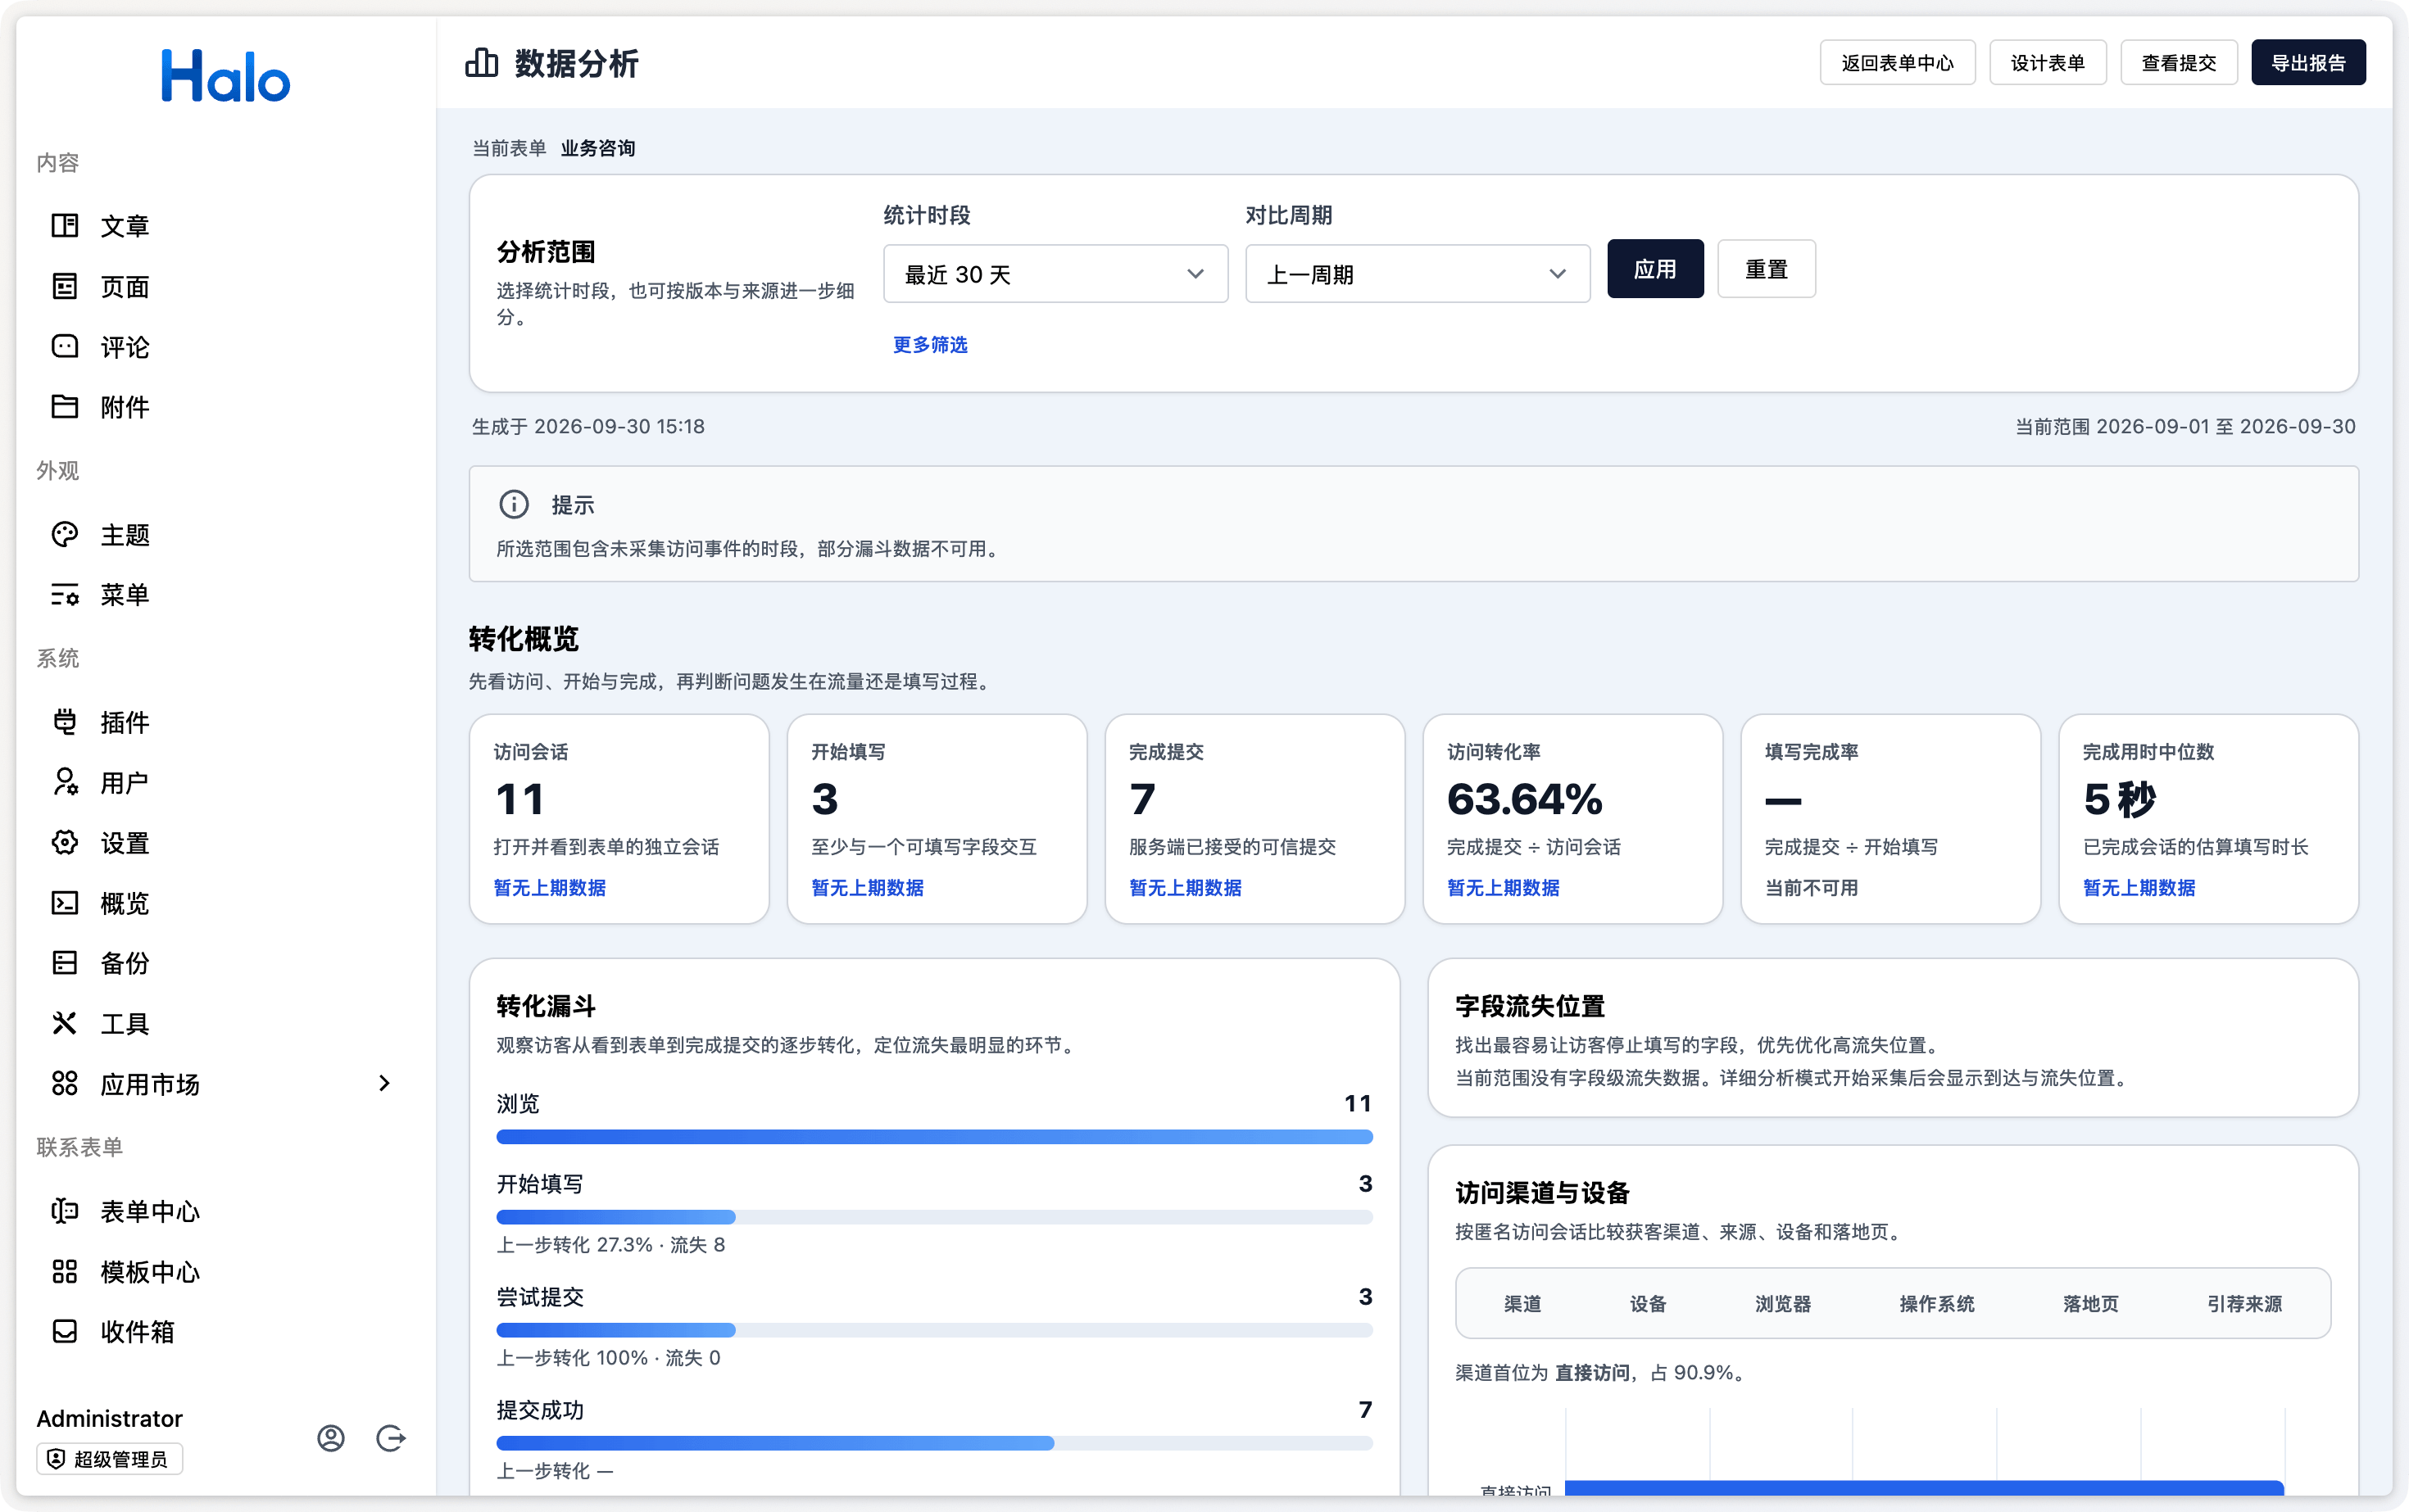Switch to the 操作系统 tab
2409x1512 pixels.
click(1938, 1304)
